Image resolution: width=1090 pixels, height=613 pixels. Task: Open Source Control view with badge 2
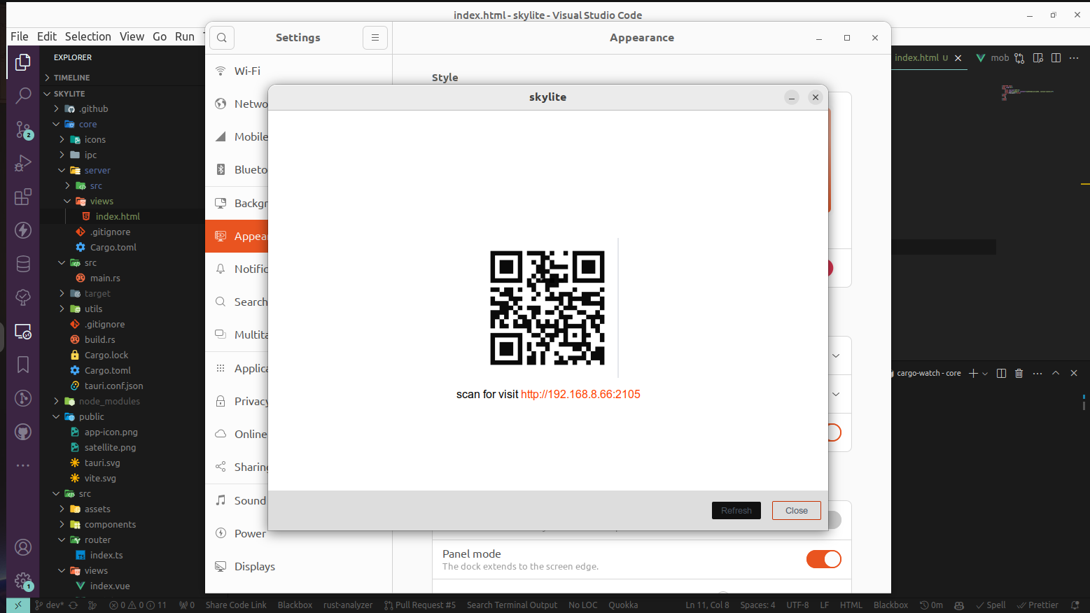point(23,129)
